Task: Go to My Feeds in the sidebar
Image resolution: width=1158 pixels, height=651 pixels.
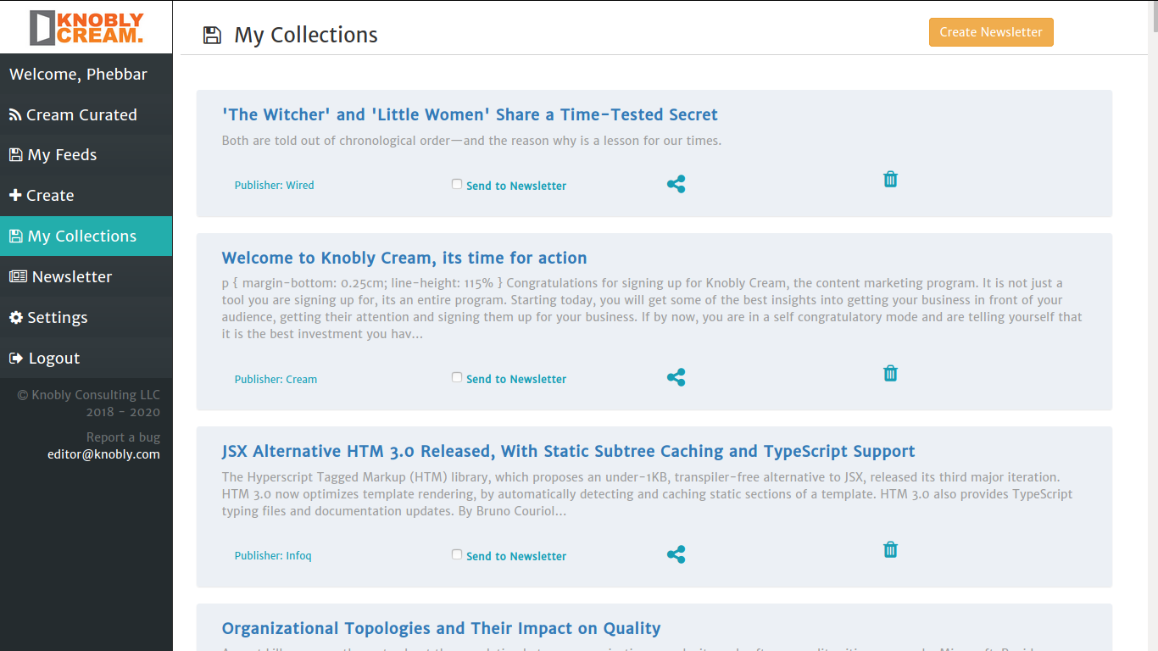Action: point(86,155)
